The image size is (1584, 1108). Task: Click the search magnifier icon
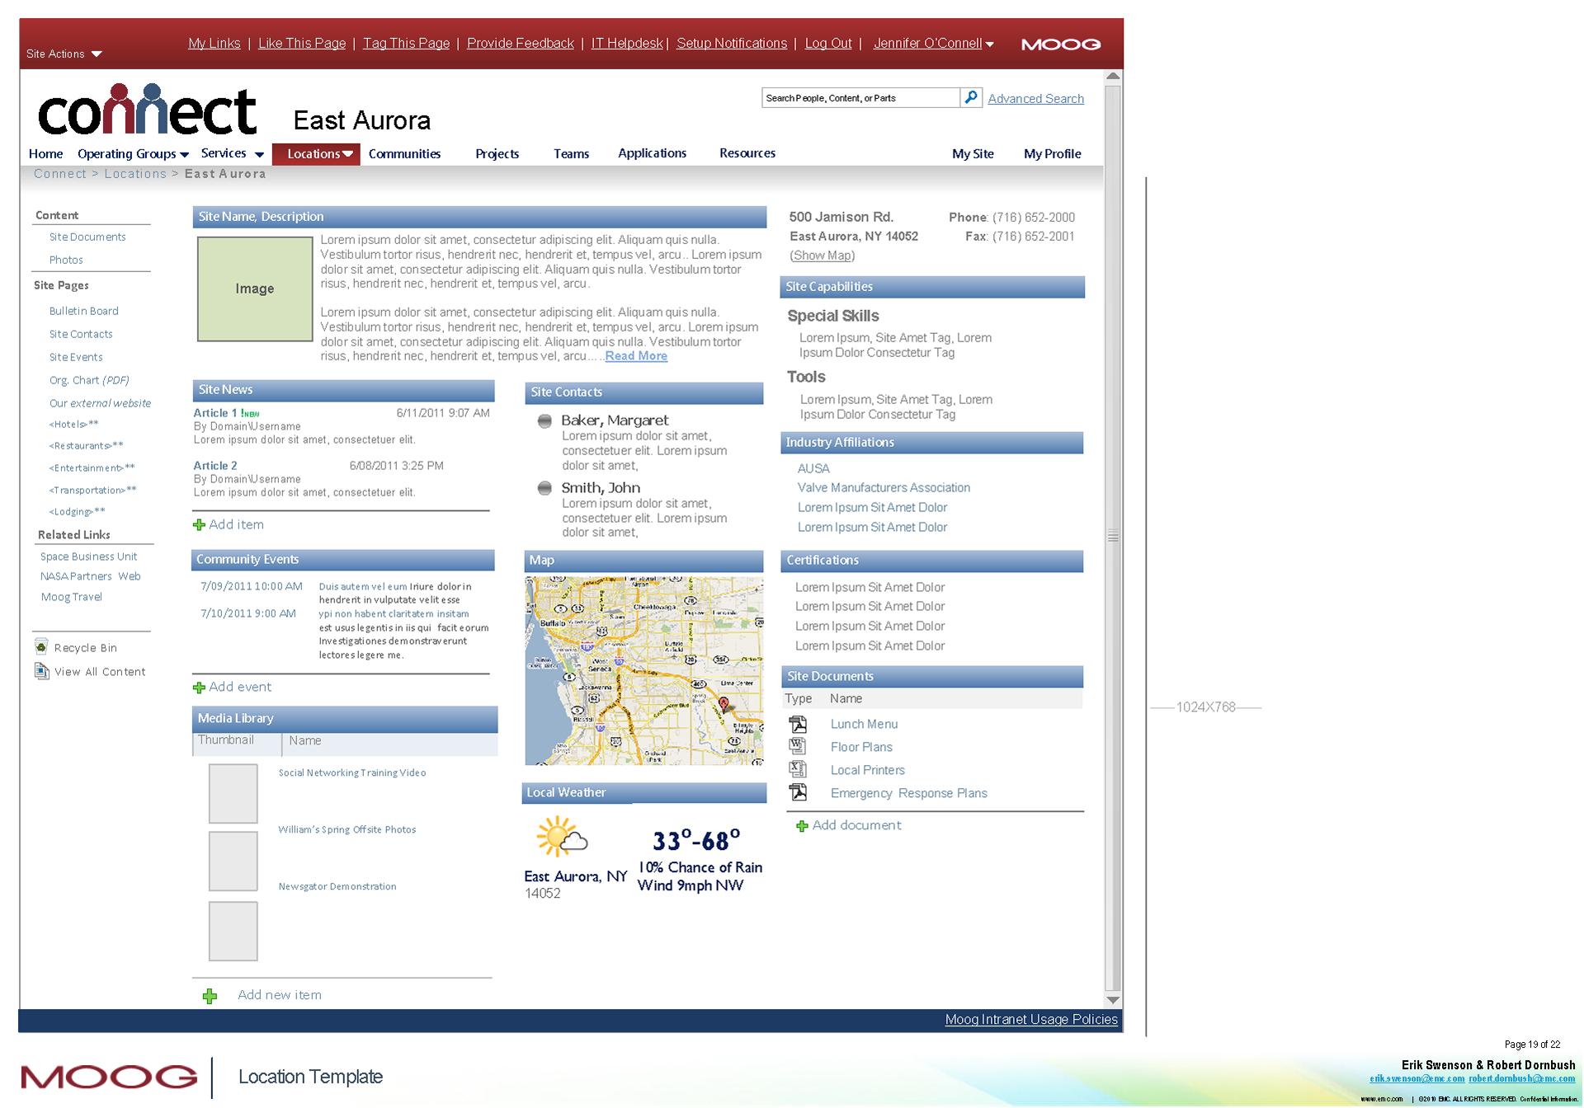tap(971, 97)
